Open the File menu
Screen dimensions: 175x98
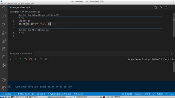(2, 4)
